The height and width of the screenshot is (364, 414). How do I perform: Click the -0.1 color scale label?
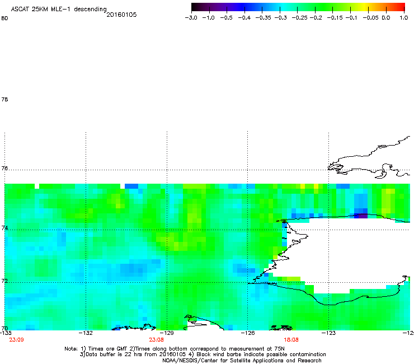[351, 18]
